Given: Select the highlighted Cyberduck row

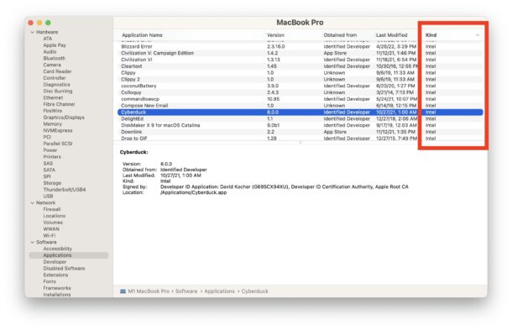Looking at the screenshot, I should pos(300,112).
